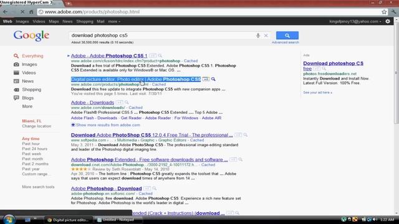The width and height of the screenshot is (399, 224).
Task: Choose Custom range time filter
Action: (x=36, y=174)
